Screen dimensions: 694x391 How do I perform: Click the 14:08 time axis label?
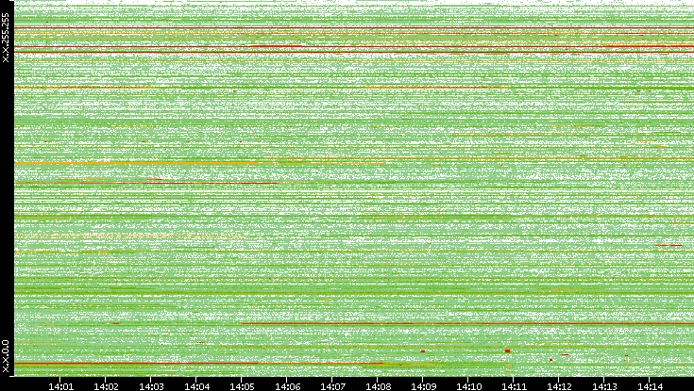pos(378,386)
